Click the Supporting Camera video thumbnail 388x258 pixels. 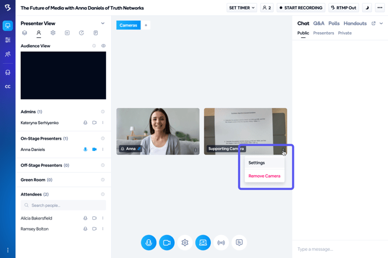245,131
